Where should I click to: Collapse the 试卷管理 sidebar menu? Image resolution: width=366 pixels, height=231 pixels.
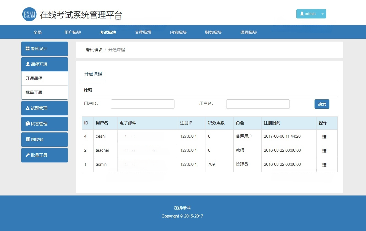point(44,124)
